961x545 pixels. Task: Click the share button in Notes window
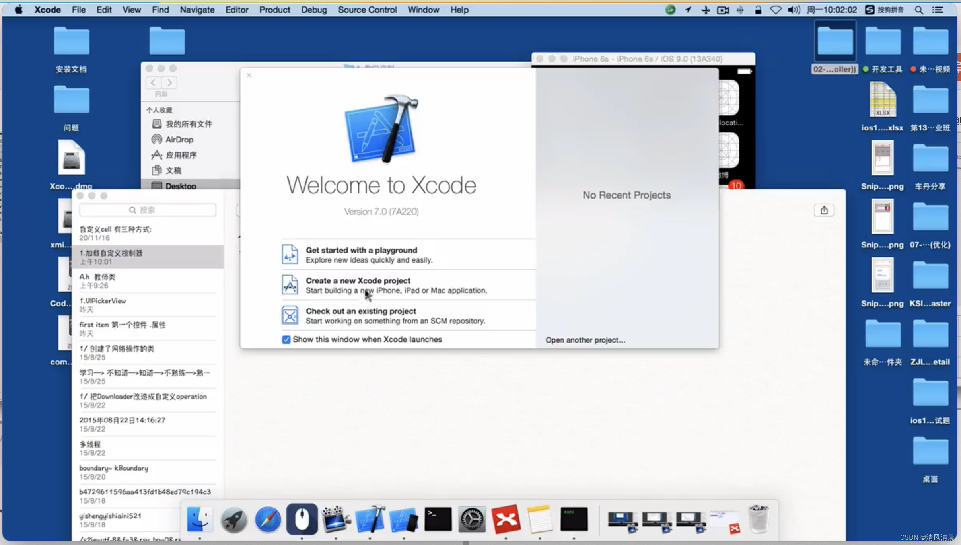coord(824,210)
